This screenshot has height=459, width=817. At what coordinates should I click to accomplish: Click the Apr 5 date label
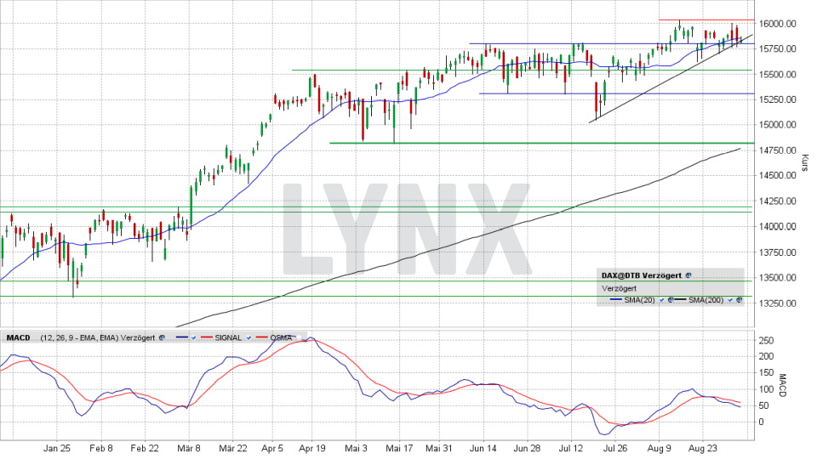pyautogui.click(x=272, y=449)
